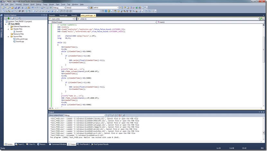Toggle Word Wrap icon in Output toolbar
The height and width of the screenshot is (151, 267).
click(124, 115)
